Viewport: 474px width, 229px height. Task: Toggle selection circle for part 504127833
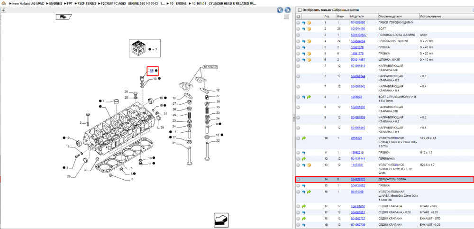point(298,179)
